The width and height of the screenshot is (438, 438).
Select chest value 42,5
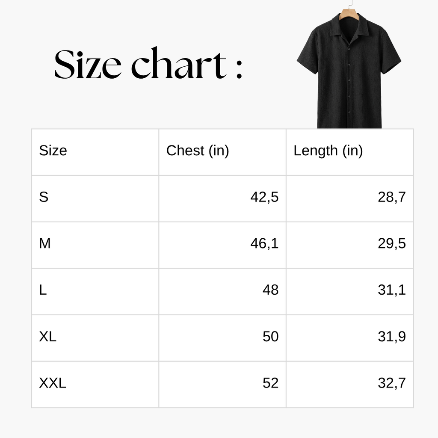(264, 197)
